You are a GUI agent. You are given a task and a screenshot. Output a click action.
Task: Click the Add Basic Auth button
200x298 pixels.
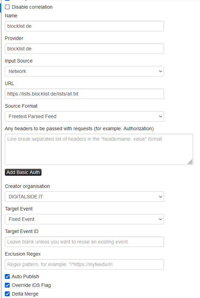[x=23, y=172]
